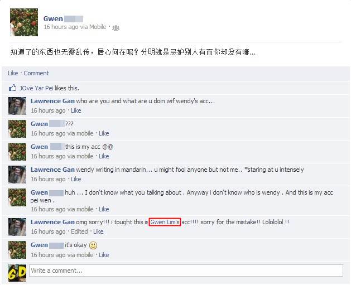Open Gwen's profile picture at post top
This screenshot has height=285, width=351.
point(24,22)
